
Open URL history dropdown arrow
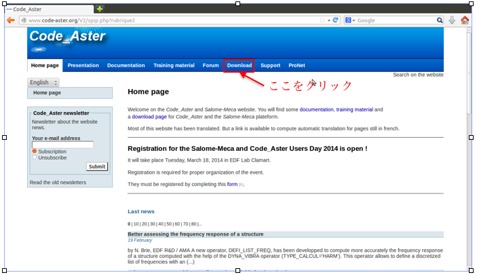[x=329, y=20]
